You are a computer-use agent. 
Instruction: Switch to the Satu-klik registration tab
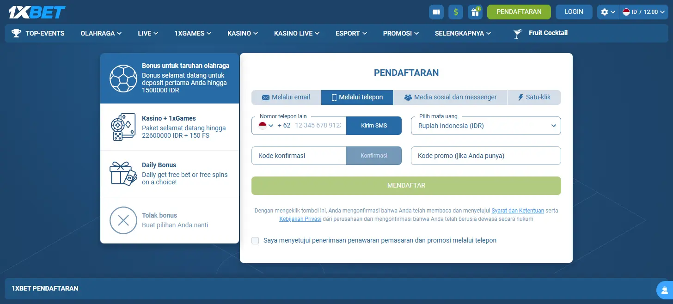[534, 97]
